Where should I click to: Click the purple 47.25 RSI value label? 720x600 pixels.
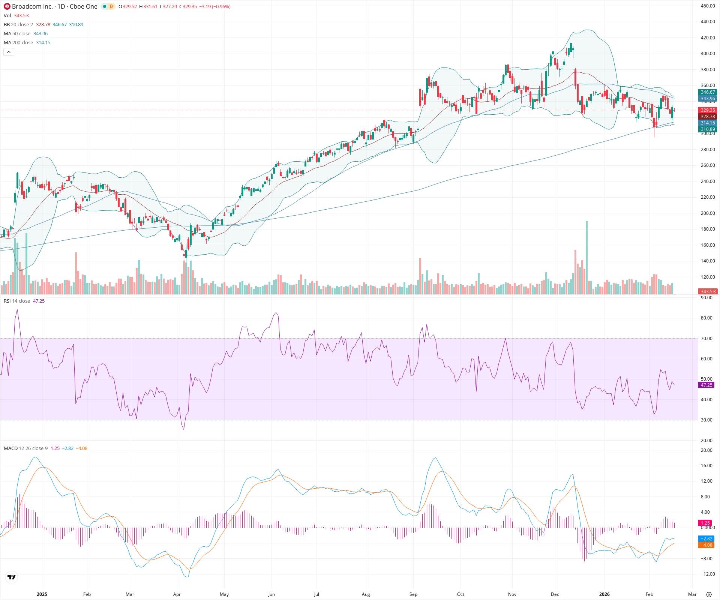tap(705, 385)
